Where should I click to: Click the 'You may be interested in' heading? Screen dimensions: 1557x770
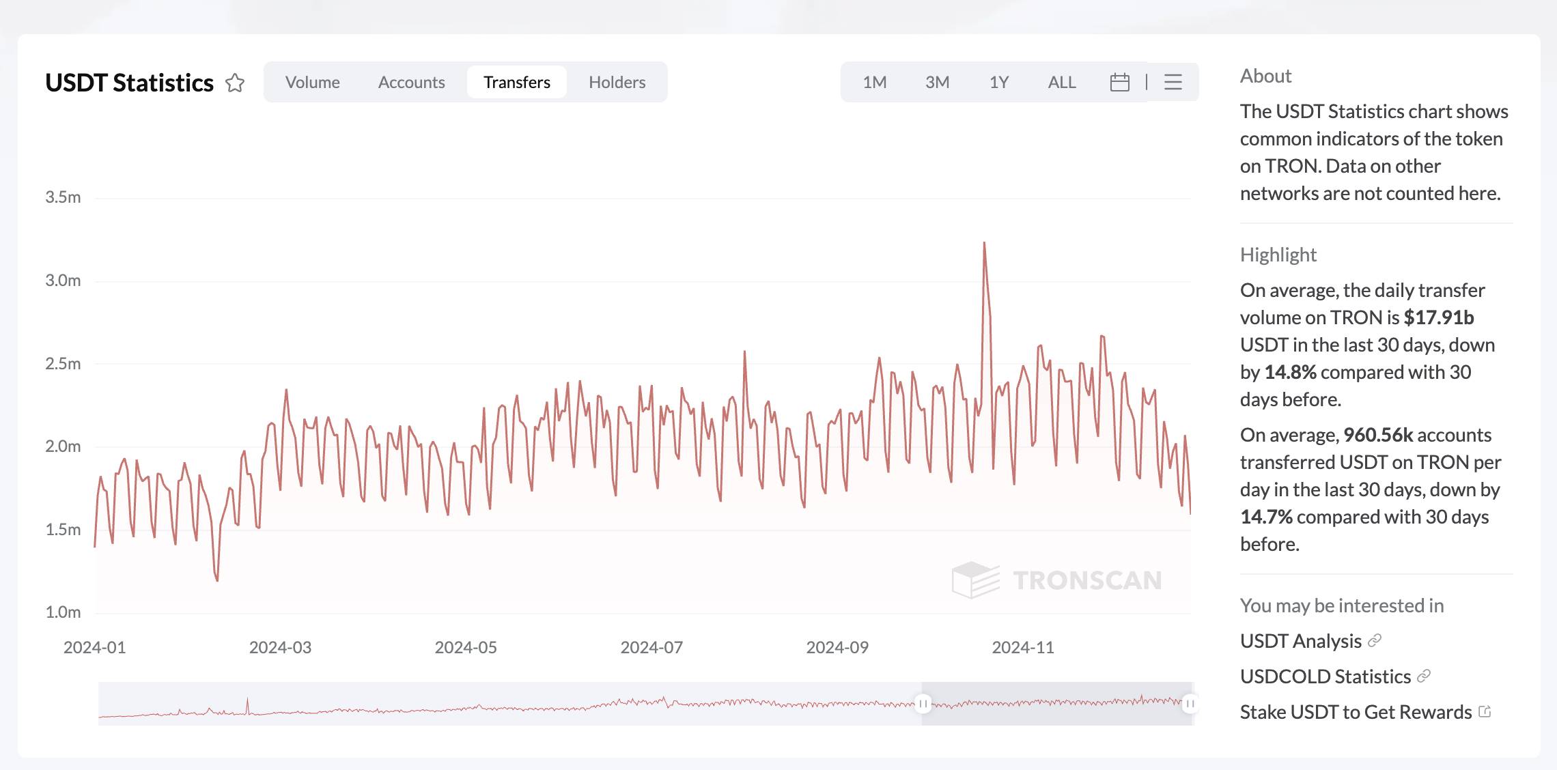(1342, 605)
